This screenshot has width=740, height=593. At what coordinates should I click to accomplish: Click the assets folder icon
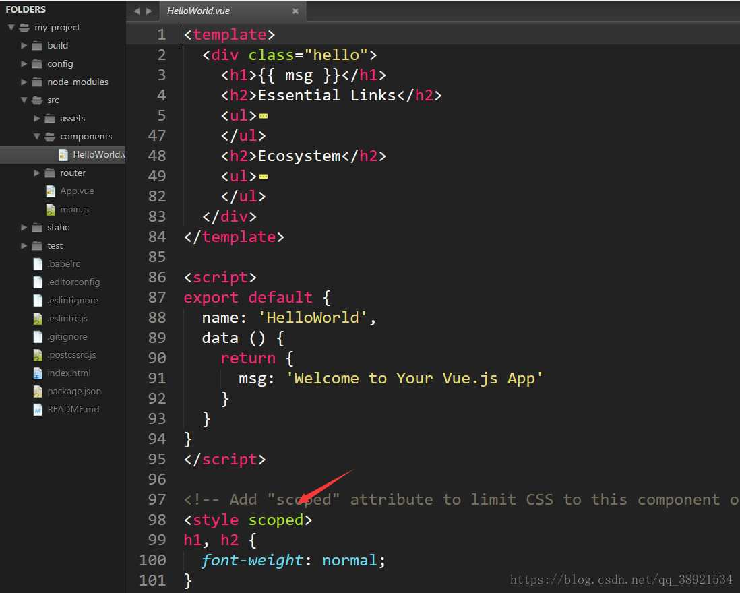(x=50, y=119)
